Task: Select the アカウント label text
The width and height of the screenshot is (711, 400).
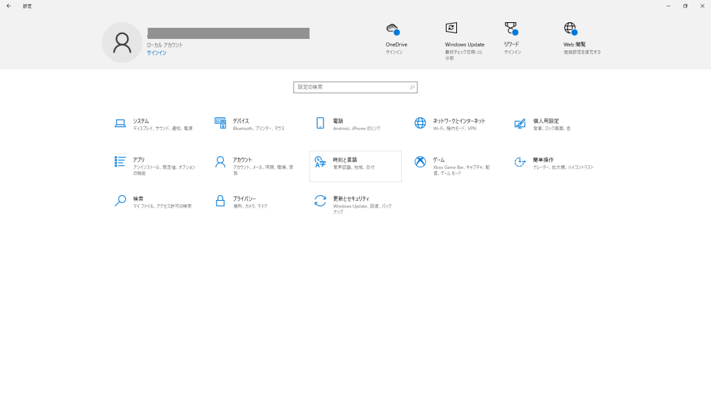Action: click(x=242, y=160)
